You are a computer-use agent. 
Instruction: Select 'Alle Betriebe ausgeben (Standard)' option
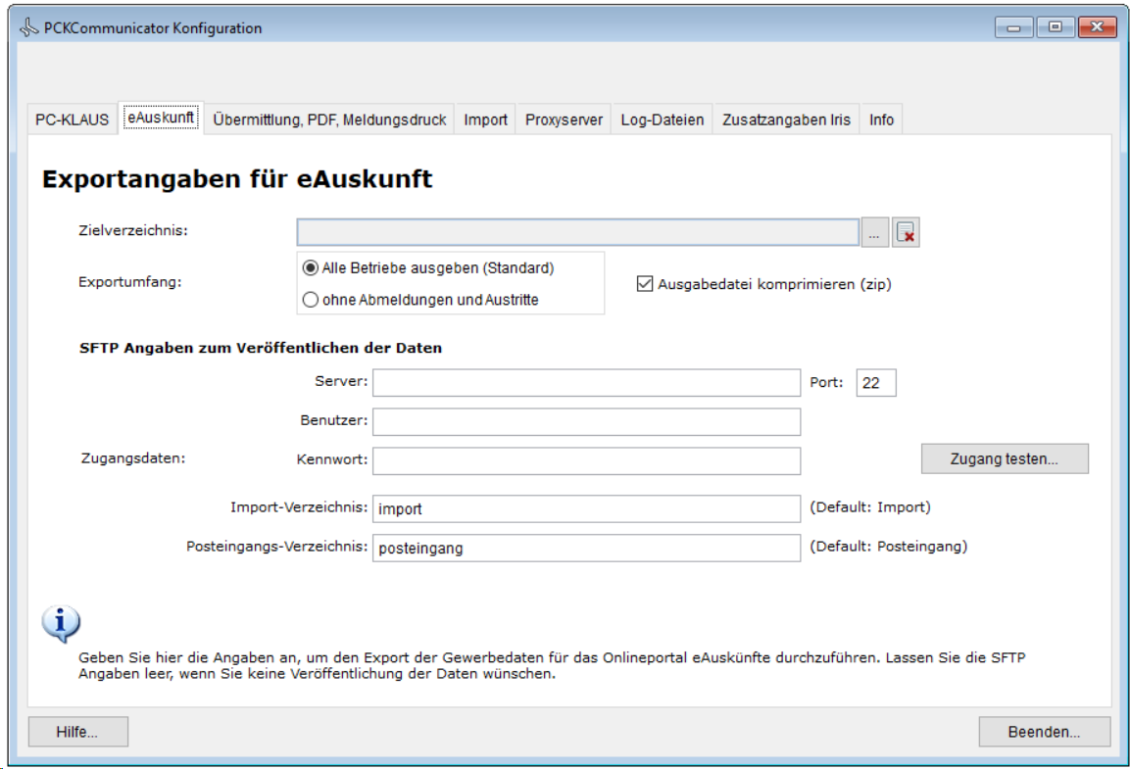[311, 268]
